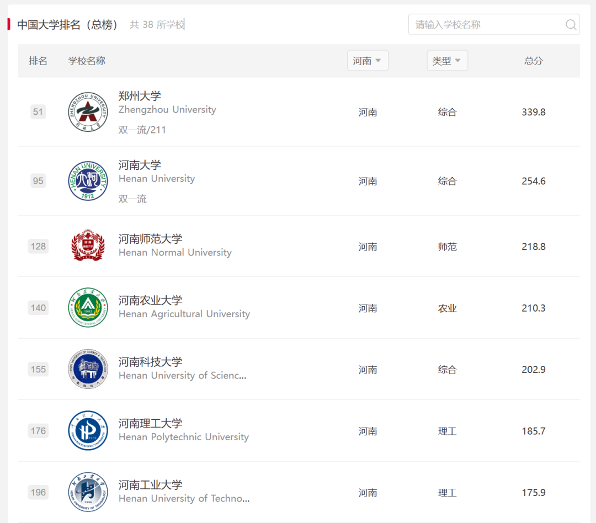Click the 总分 column header
The width and height of the screenshot is (596, 523).
(x=533, y=61)
